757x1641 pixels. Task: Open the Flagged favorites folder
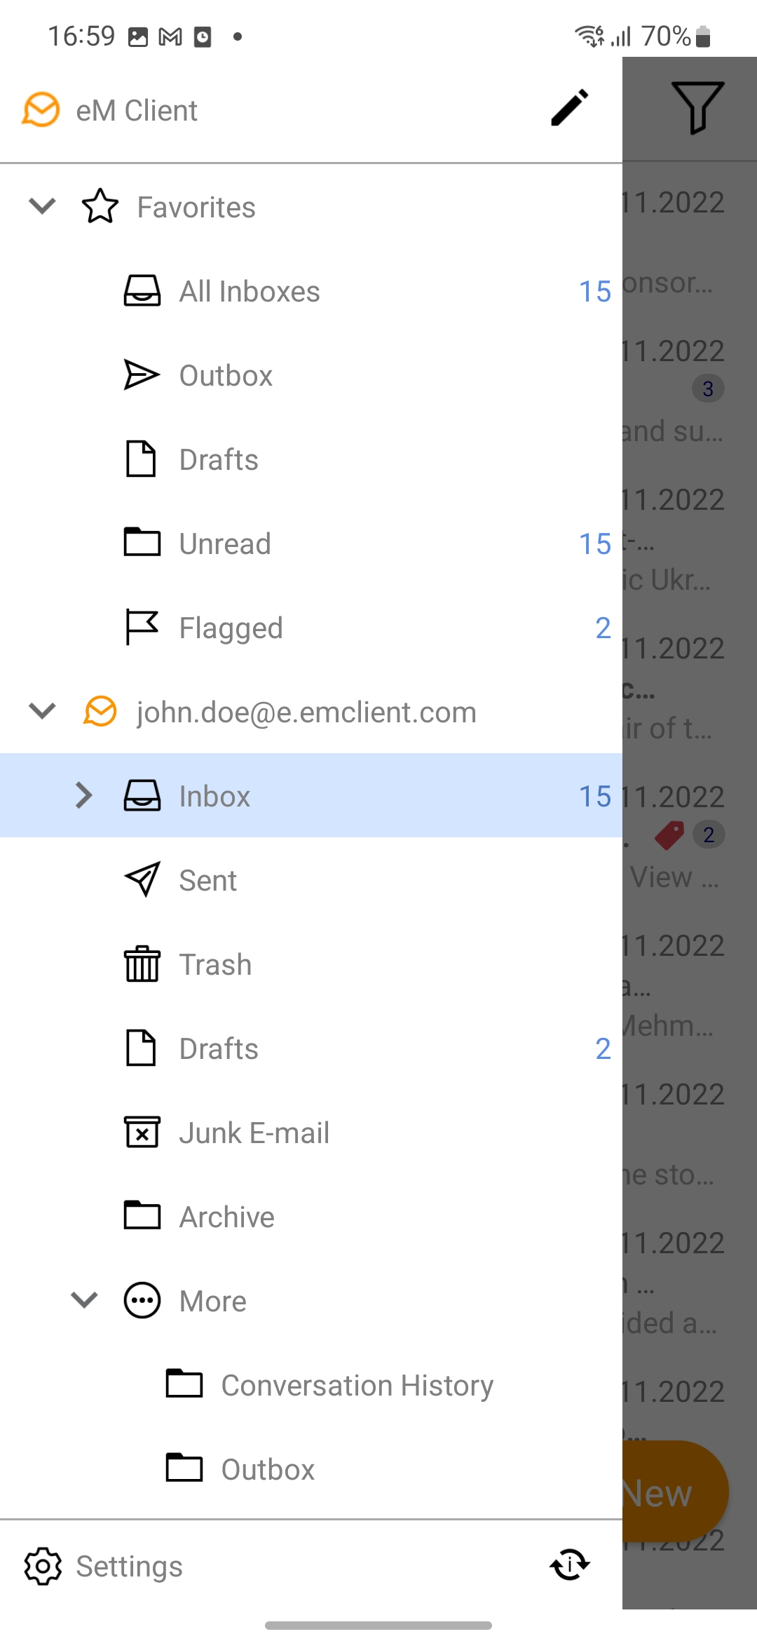[311, 628]
